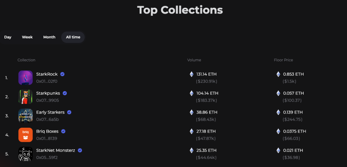Select the Early Starkers logo icon
Image resolution: width=347 pixels, height=167 pixels.
pos(25,116)
